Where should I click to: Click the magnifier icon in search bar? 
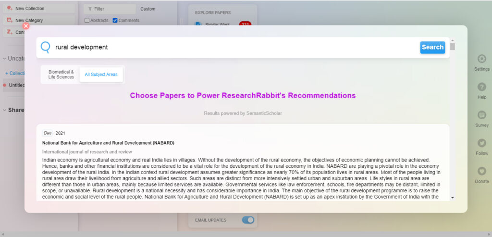point(46,48)
